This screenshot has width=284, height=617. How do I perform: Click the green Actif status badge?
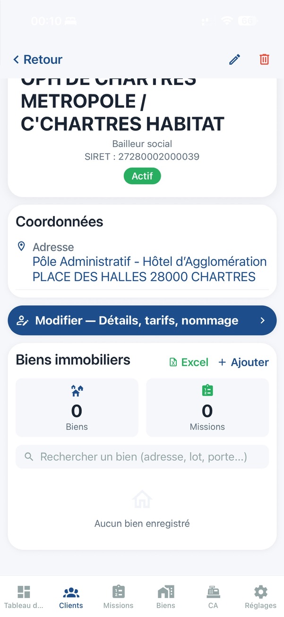click(142, 176)
